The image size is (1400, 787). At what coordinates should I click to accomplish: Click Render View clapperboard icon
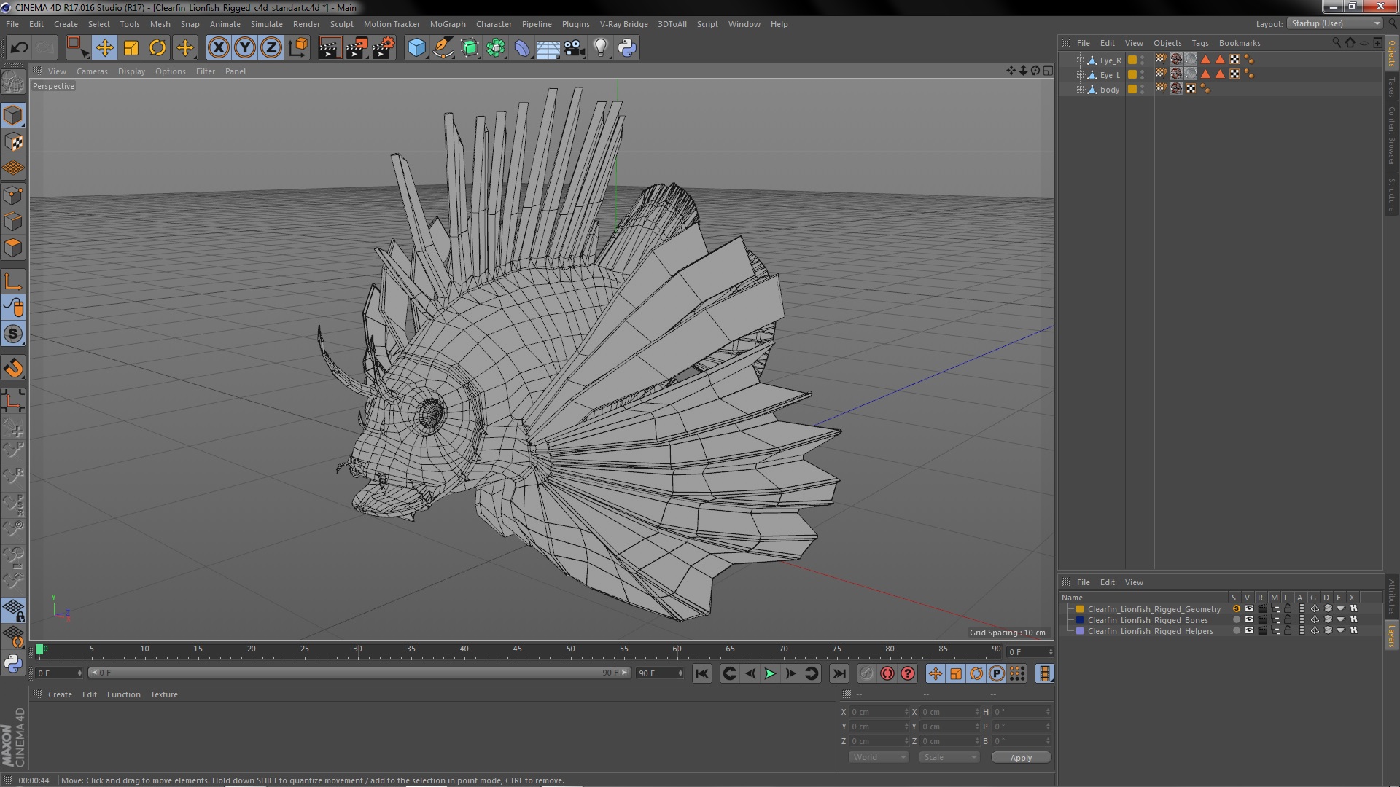[330, 48]
